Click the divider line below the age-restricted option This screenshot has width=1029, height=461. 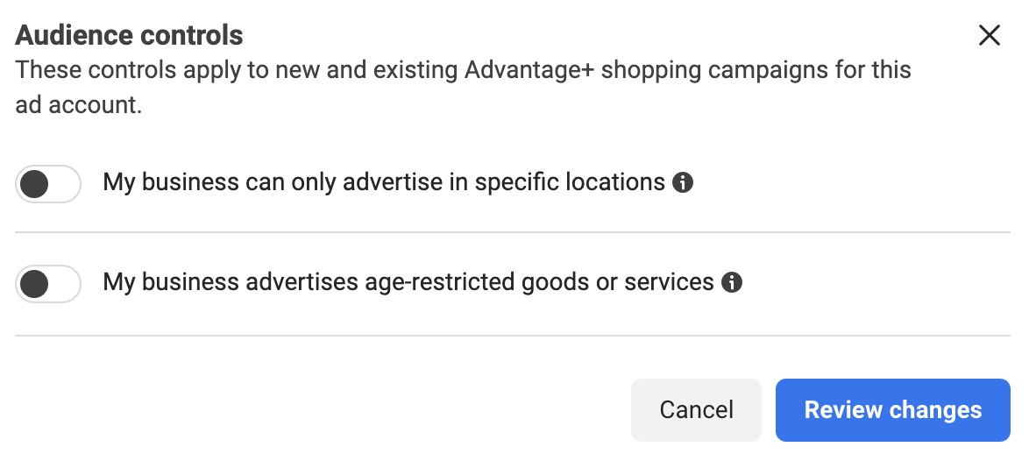coord(513,336)
